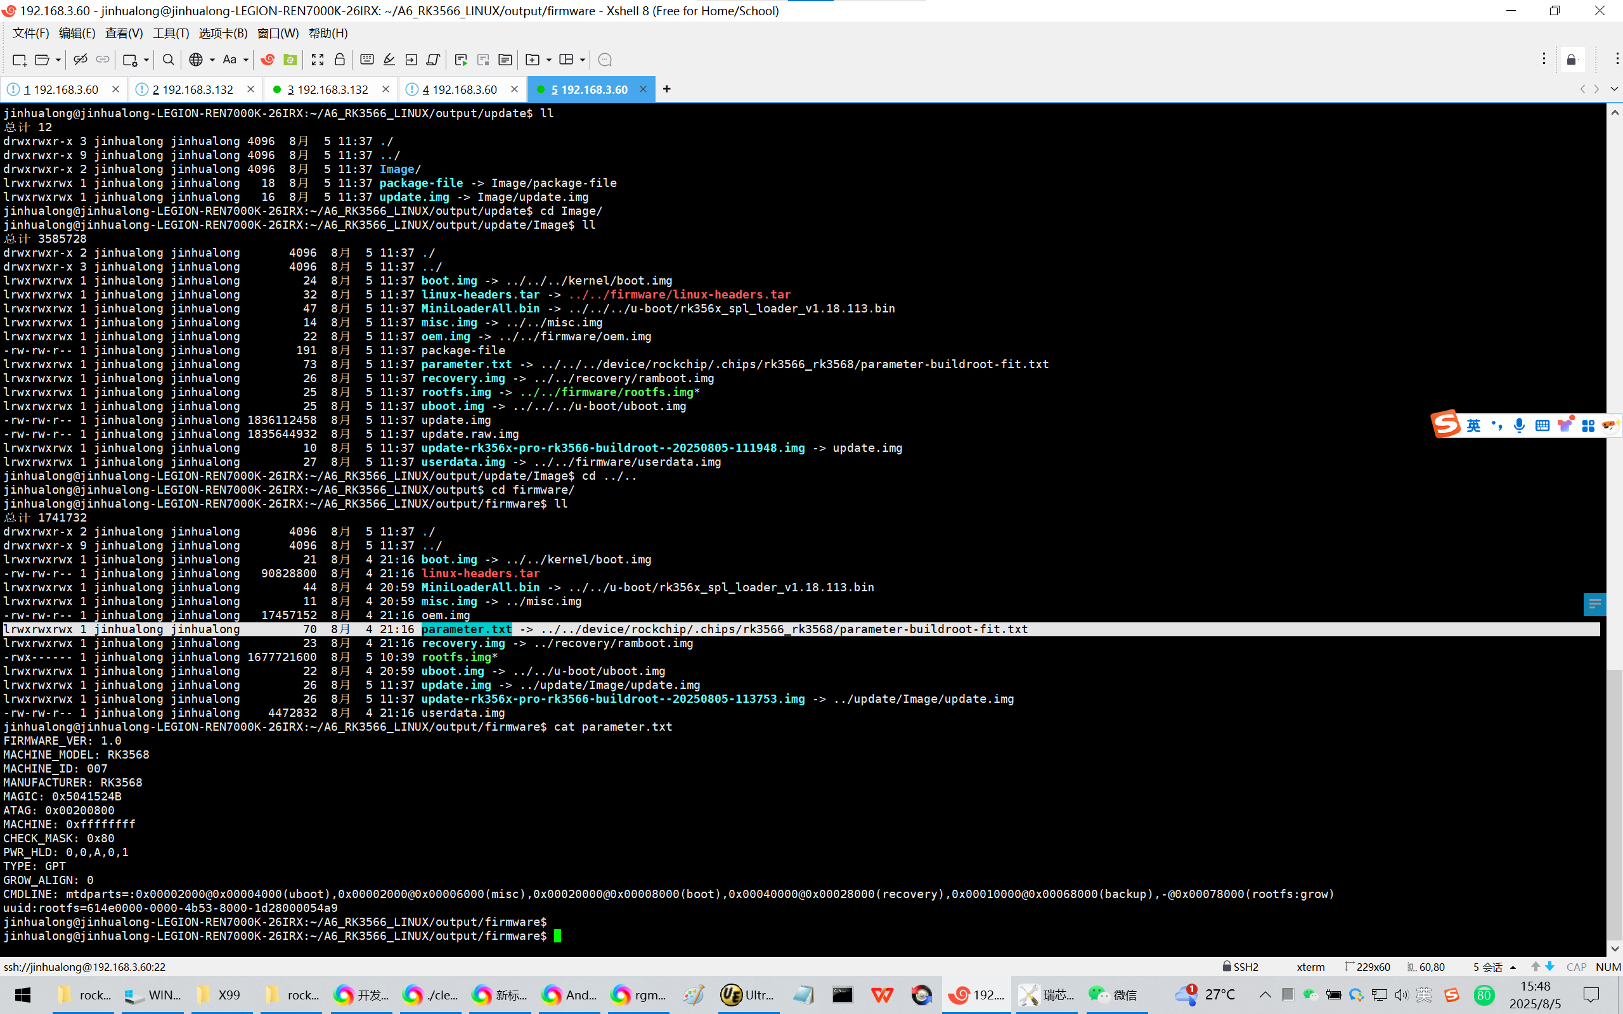Image resolution: width=1623 pixels, height=1014 pixels.
Task: Expand the Encoding globe dropdown arrow
Action: pyautogui.click(x=212, y=60)
